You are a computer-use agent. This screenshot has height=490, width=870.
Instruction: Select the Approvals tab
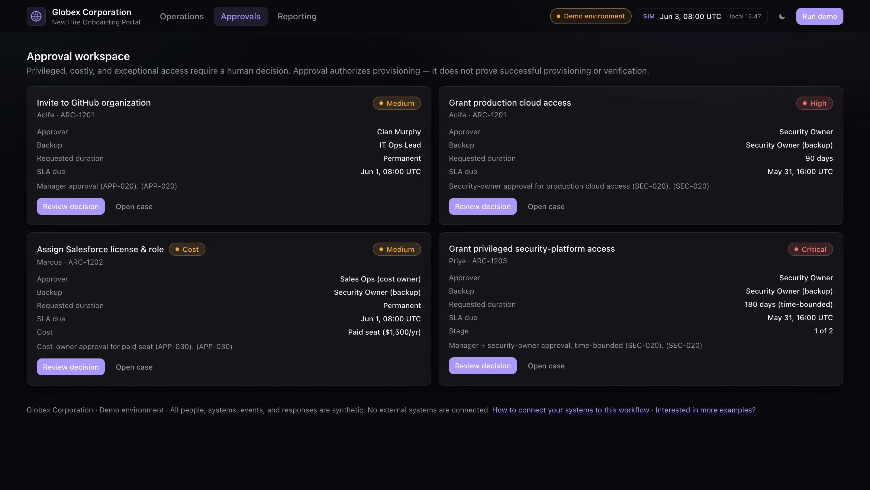pyautogui.click(x=240, y=16)
